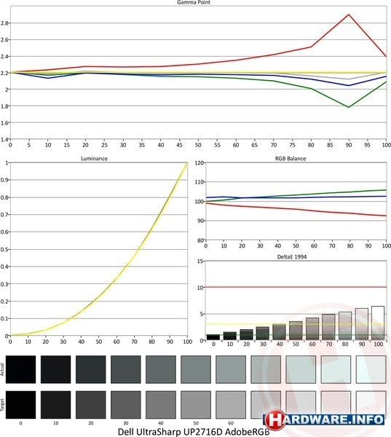Select the Actual row swatch for level 10
Image resolution: width=391 pixels, height=437 pixels.
point(56,369)
